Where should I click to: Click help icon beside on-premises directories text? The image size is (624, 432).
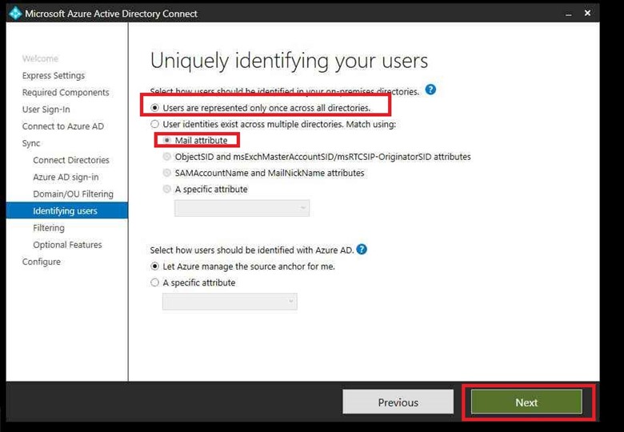coord(430,90)
